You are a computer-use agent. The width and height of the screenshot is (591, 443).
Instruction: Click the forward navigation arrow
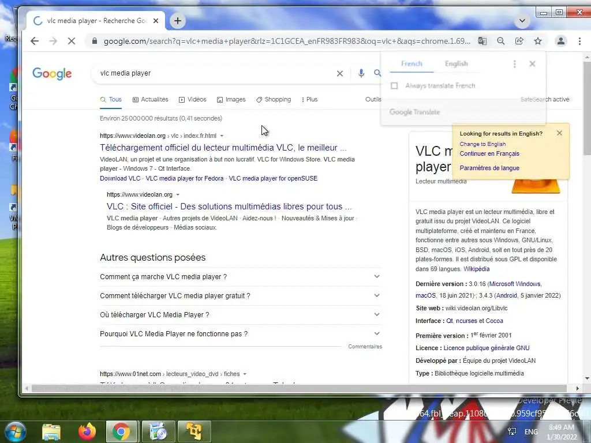[53, 41]
